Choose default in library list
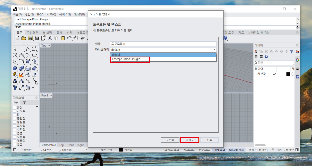The width and height of the screenshot is (312, 166). (x=163, y=55)
